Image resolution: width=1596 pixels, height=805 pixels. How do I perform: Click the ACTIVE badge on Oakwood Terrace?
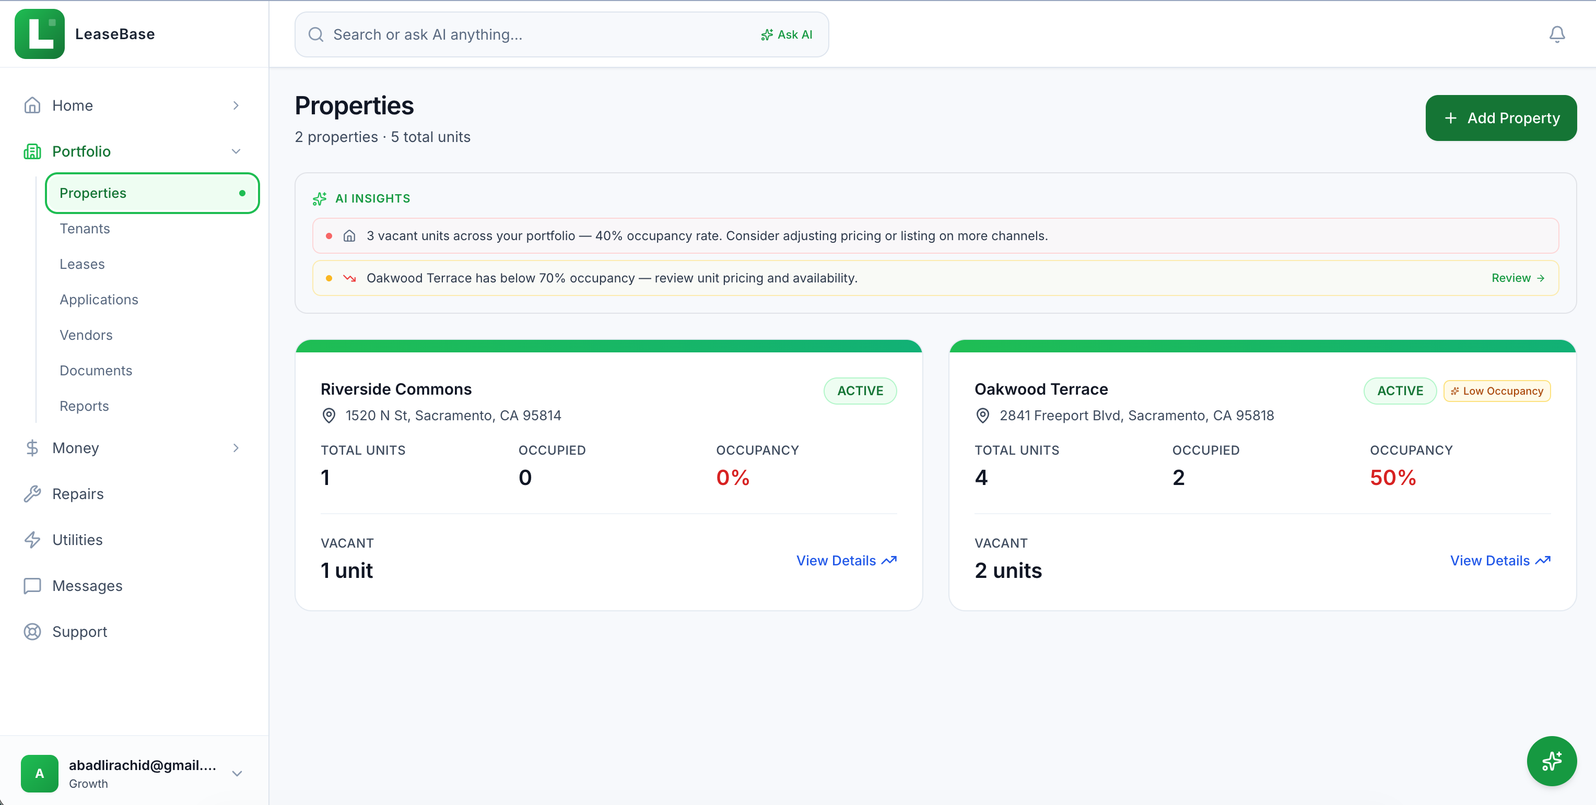pos(1400,390)
